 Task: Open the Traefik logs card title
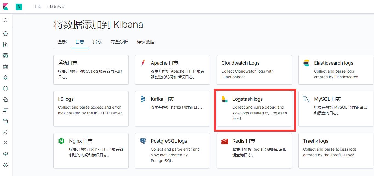click(x=316, y=141)
